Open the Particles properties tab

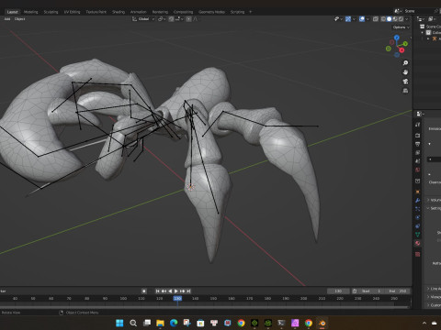pyautogui.click(x=417, y=209)
